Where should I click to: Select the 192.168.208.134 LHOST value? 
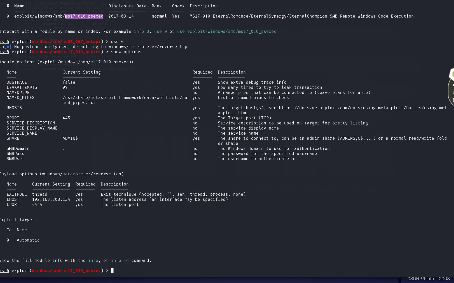pyautogui.click(x=51, y=200)
